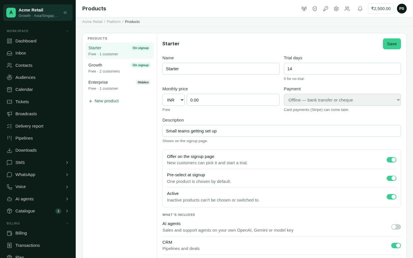Viewport: 413px width, 258px height.
Task: Click the key icon in header
Action: click(x=326, y=9)
